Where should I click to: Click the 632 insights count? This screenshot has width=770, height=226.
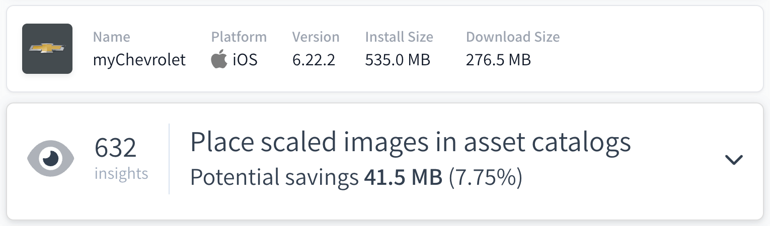tap(115, 149)
